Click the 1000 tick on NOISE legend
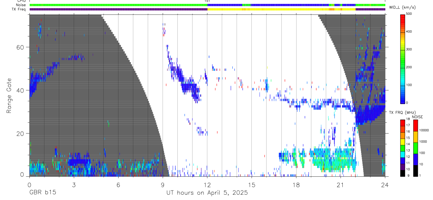This screenshot has width=433, height=200. 424,141
